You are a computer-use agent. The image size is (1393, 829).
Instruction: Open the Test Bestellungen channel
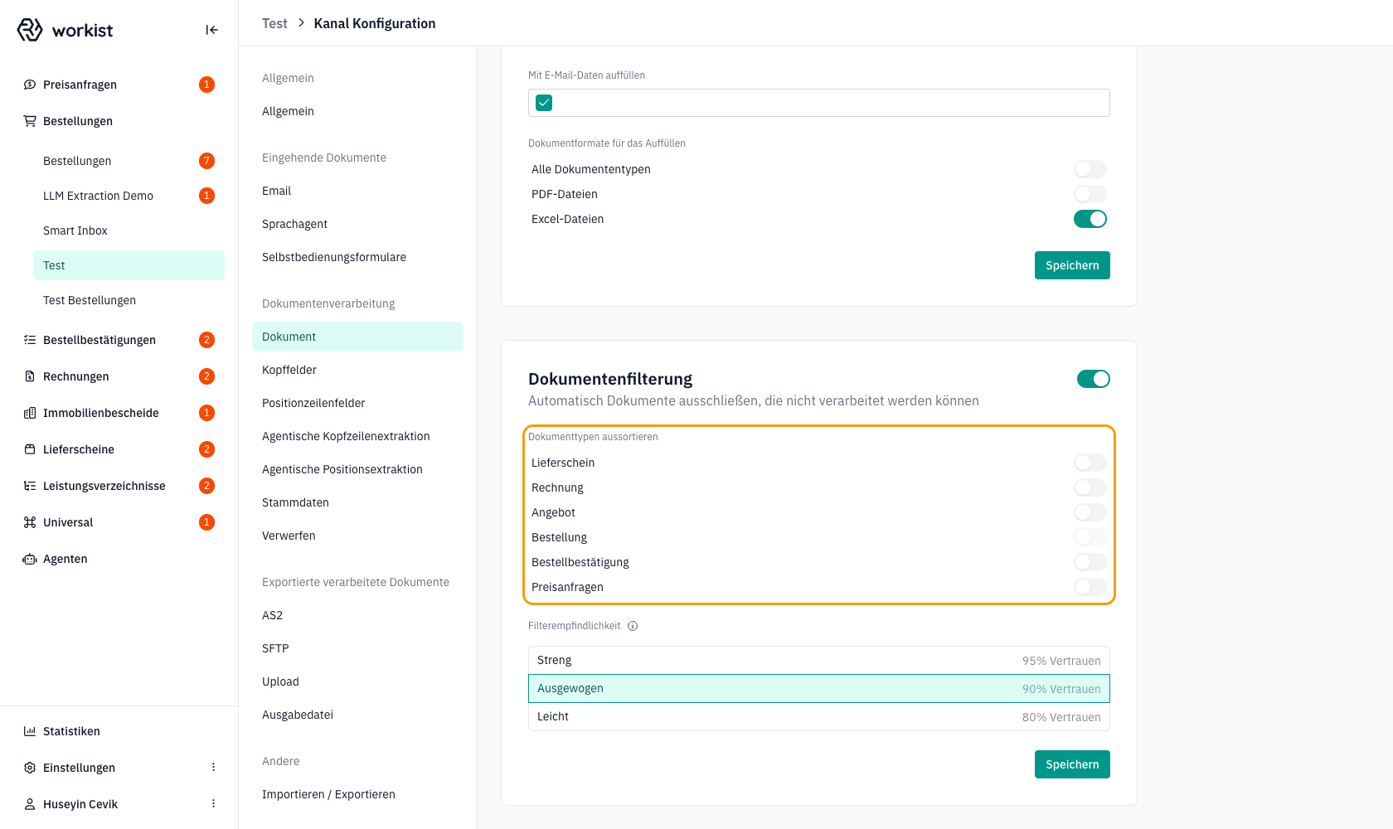[x=129, y=300]
